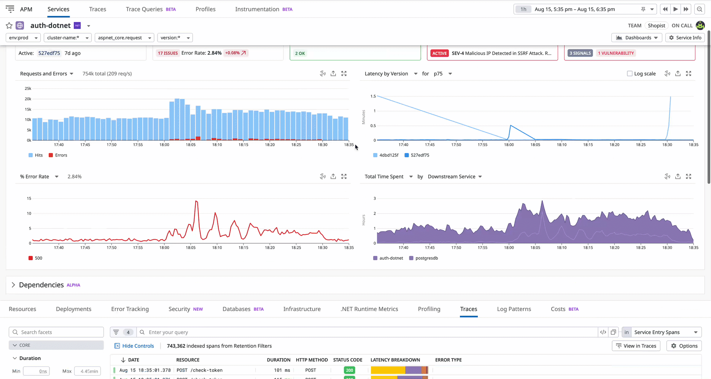Change the Downstream Service grouping dropdown
Viewport: 711px width, 379px height.
click(455, 177)
